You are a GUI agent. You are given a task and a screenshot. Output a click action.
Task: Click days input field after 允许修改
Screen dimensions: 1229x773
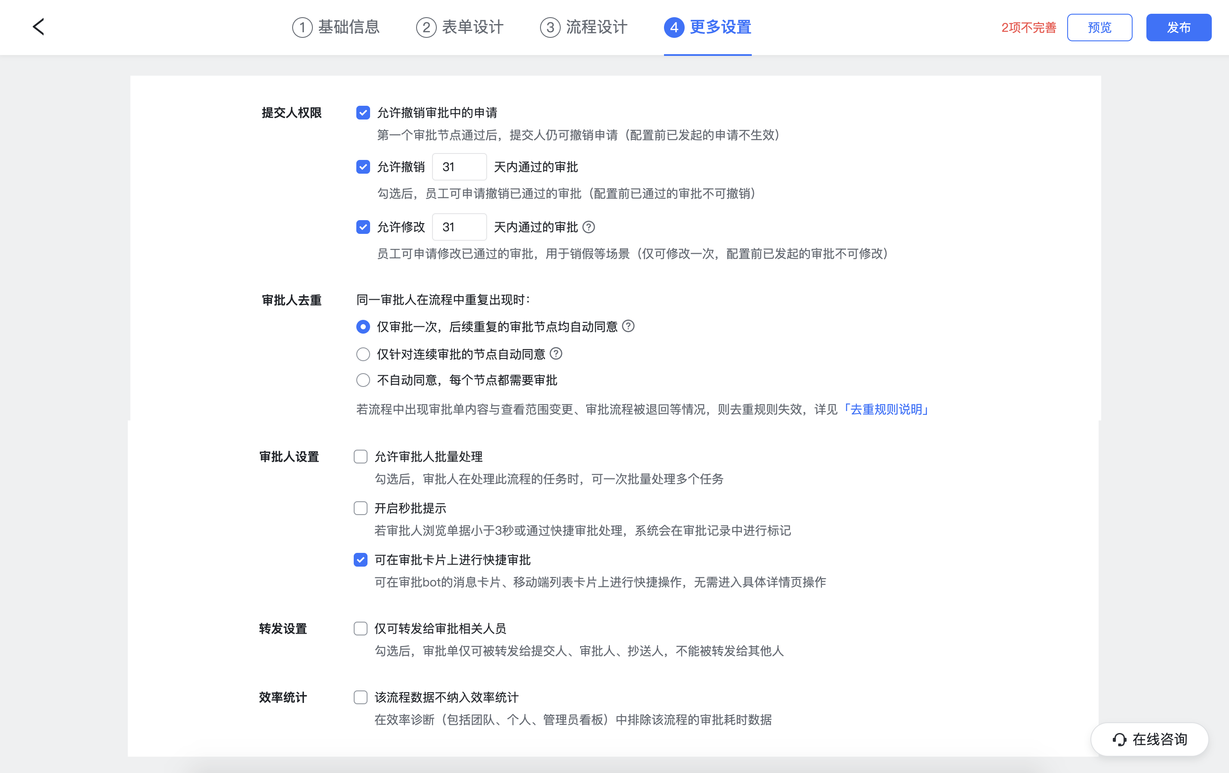pos(459,227)
